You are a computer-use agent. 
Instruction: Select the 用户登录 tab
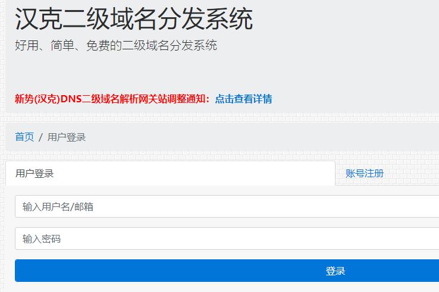(170, 173)
